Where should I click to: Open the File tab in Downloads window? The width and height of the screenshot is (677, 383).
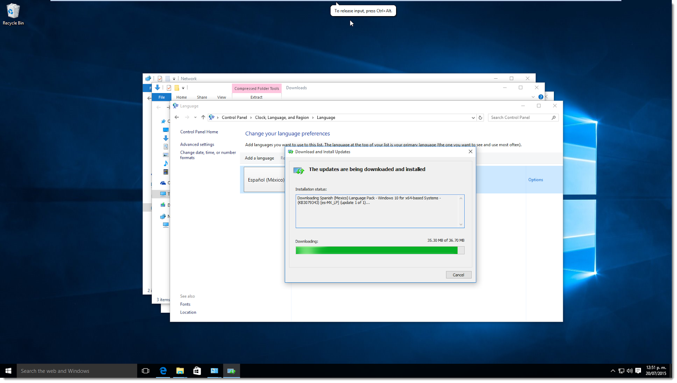point(162,97)
